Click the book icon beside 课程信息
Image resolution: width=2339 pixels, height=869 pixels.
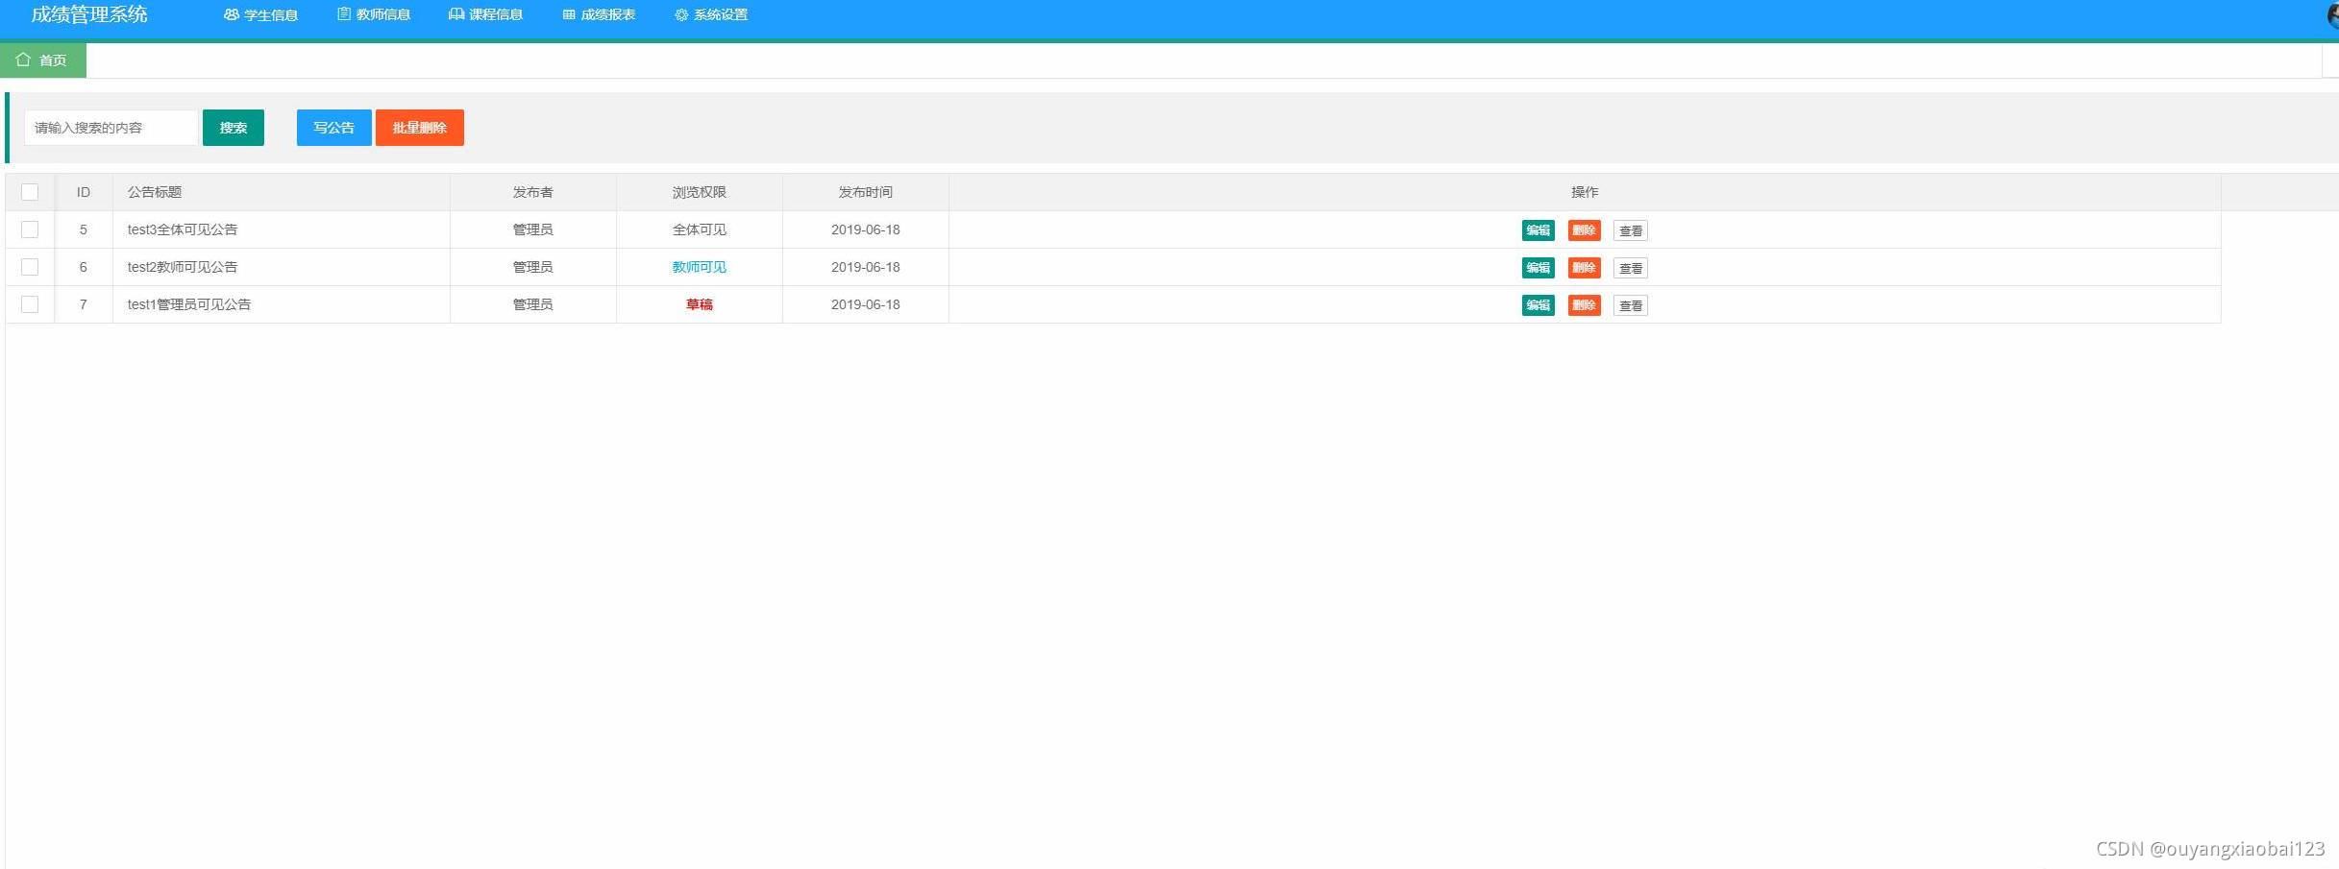tap(456, 14)
